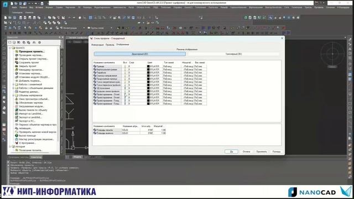Expand the Работа с семантикой folder
This screenshot has width=354, height=199.
coord(13,85)
